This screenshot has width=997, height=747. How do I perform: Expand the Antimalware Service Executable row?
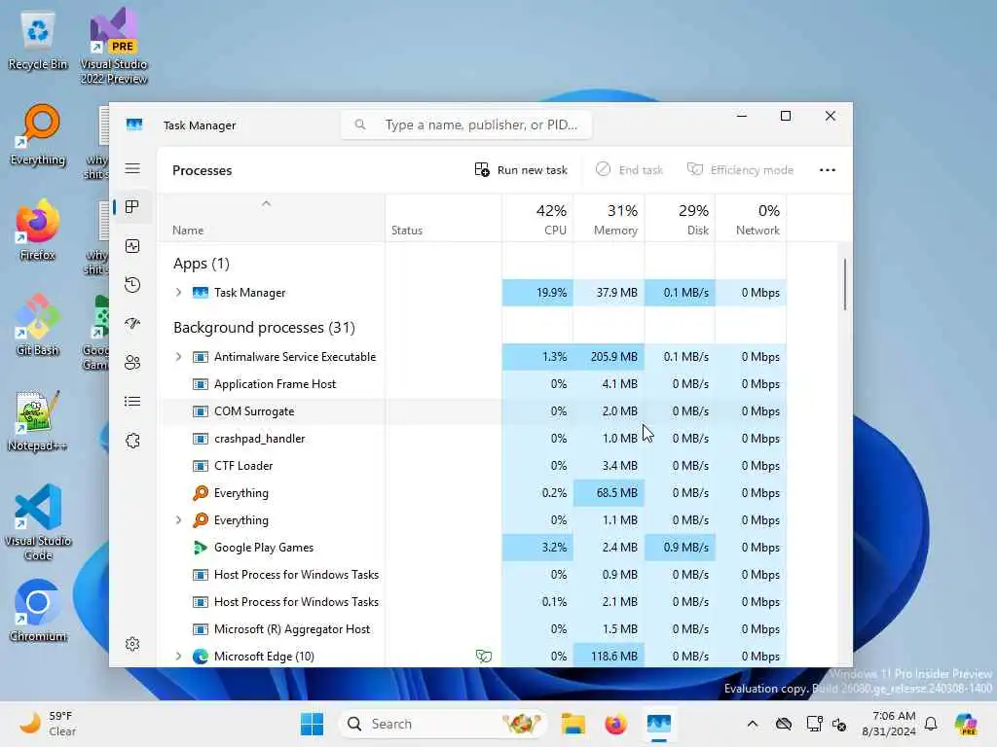[179, 357]
